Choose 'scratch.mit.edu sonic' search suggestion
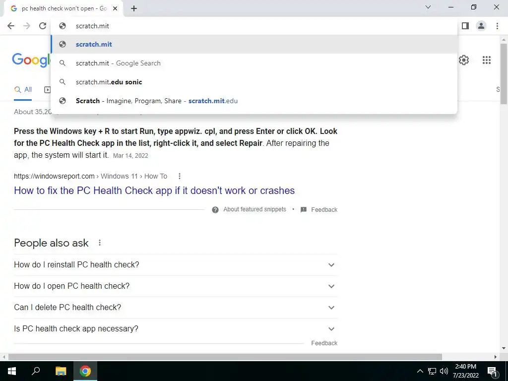 click(x=254, y=82)
